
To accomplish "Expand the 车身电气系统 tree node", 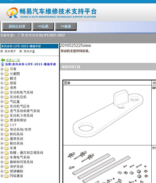I will [x=2, y=157].
